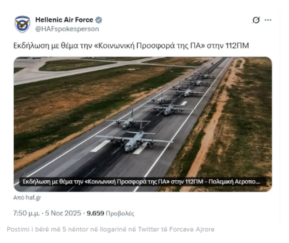Viewport: 289px width, 243px height.
Task: Open the @HAFspokesperson handle link
Action: click(x=67, y=29)
